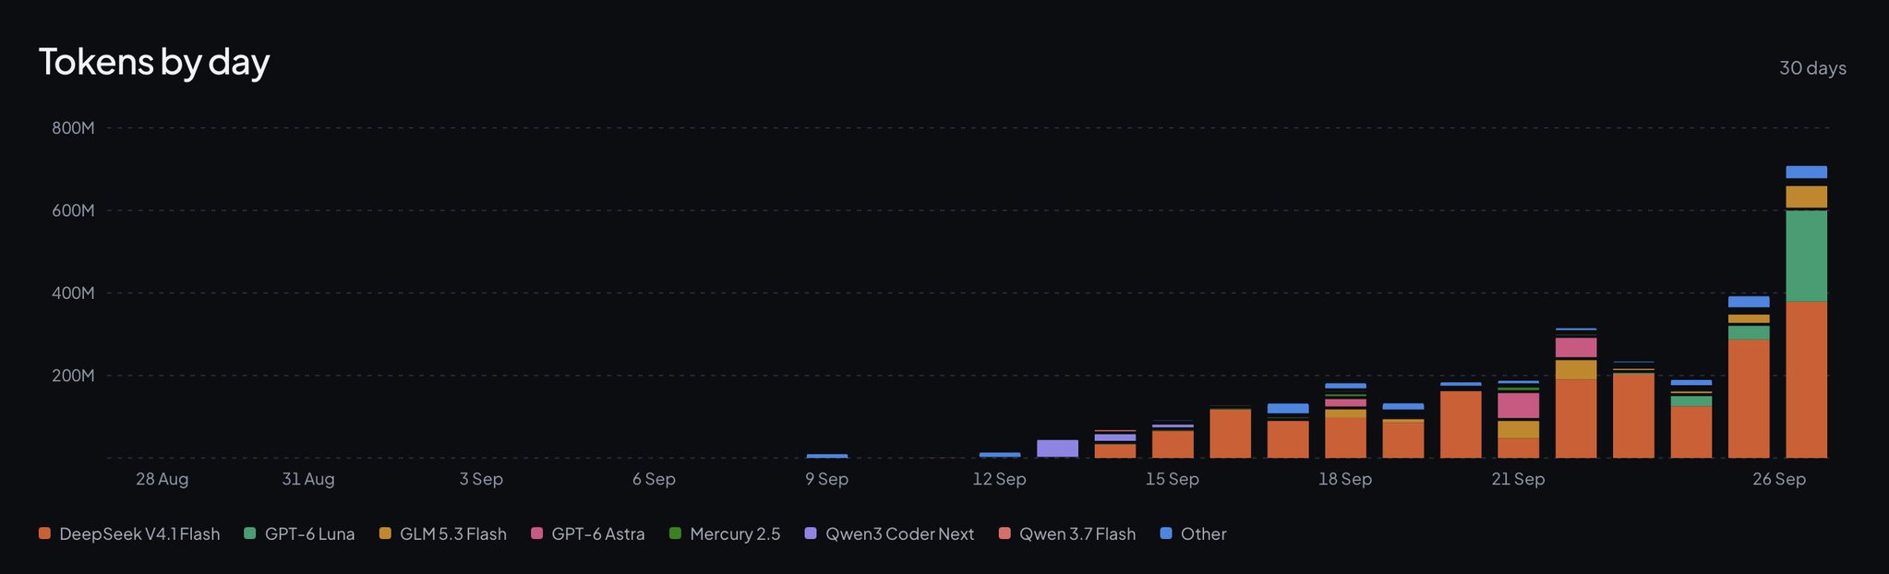Click the 3 Sep axis label

tap(481, 479)
